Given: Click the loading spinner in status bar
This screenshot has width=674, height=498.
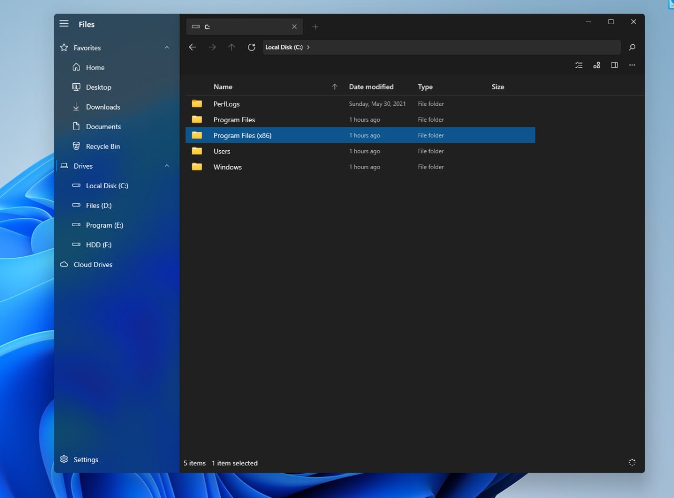Looking at the screenshot, I should click(x=632, y=463).
